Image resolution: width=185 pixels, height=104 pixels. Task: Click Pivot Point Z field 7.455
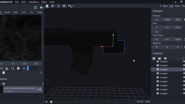click(177, 39)
